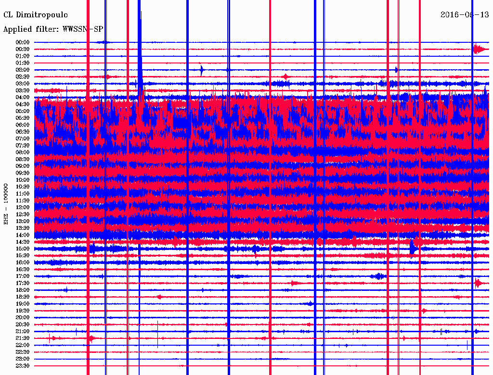
Task: Click the 23:30 time row label
Action: click(x=23, y=366)
